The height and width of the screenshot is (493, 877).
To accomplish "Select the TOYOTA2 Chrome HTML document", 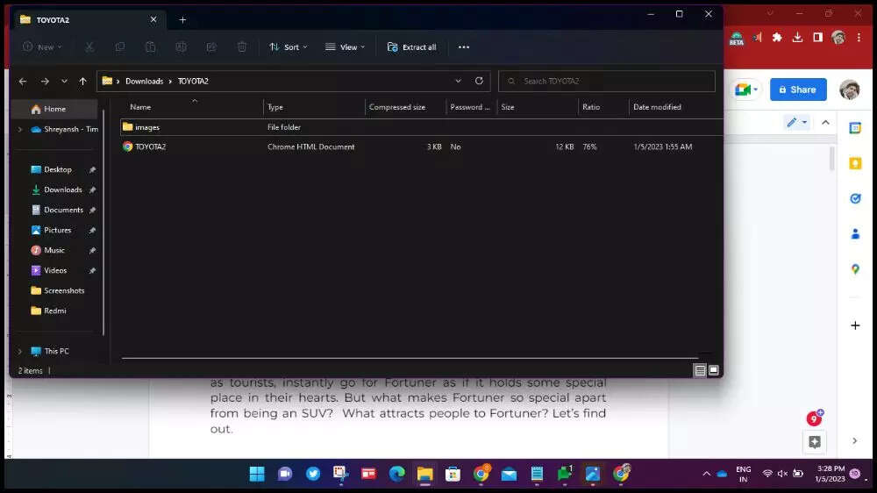I will [150, 147].
